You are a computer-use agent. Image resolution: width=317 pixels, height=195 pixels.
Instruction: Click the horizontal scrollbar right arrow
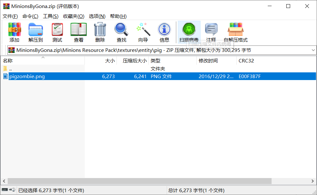click(x=313, y=181)
